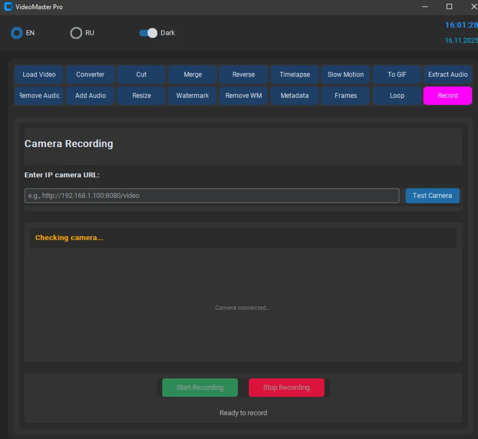Open the To GIF tool
Viewport: 478px width, 439px height.
click(x=397, y=75)
